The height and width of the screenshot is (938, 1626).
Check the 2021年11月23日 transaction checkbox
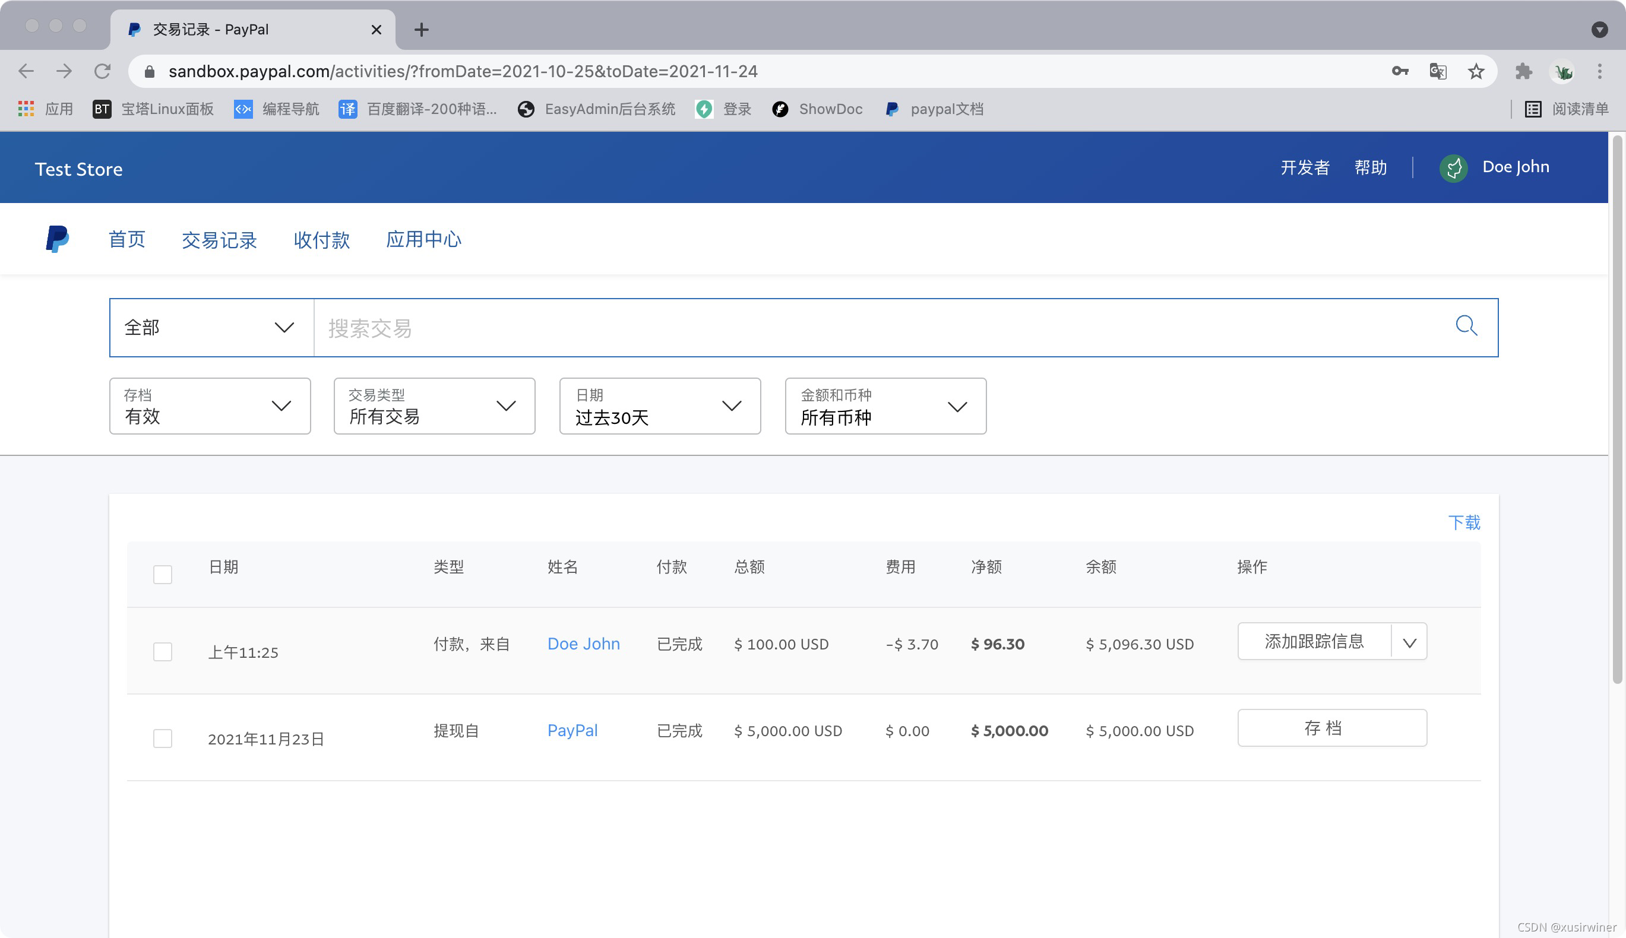tap(162, 739)
